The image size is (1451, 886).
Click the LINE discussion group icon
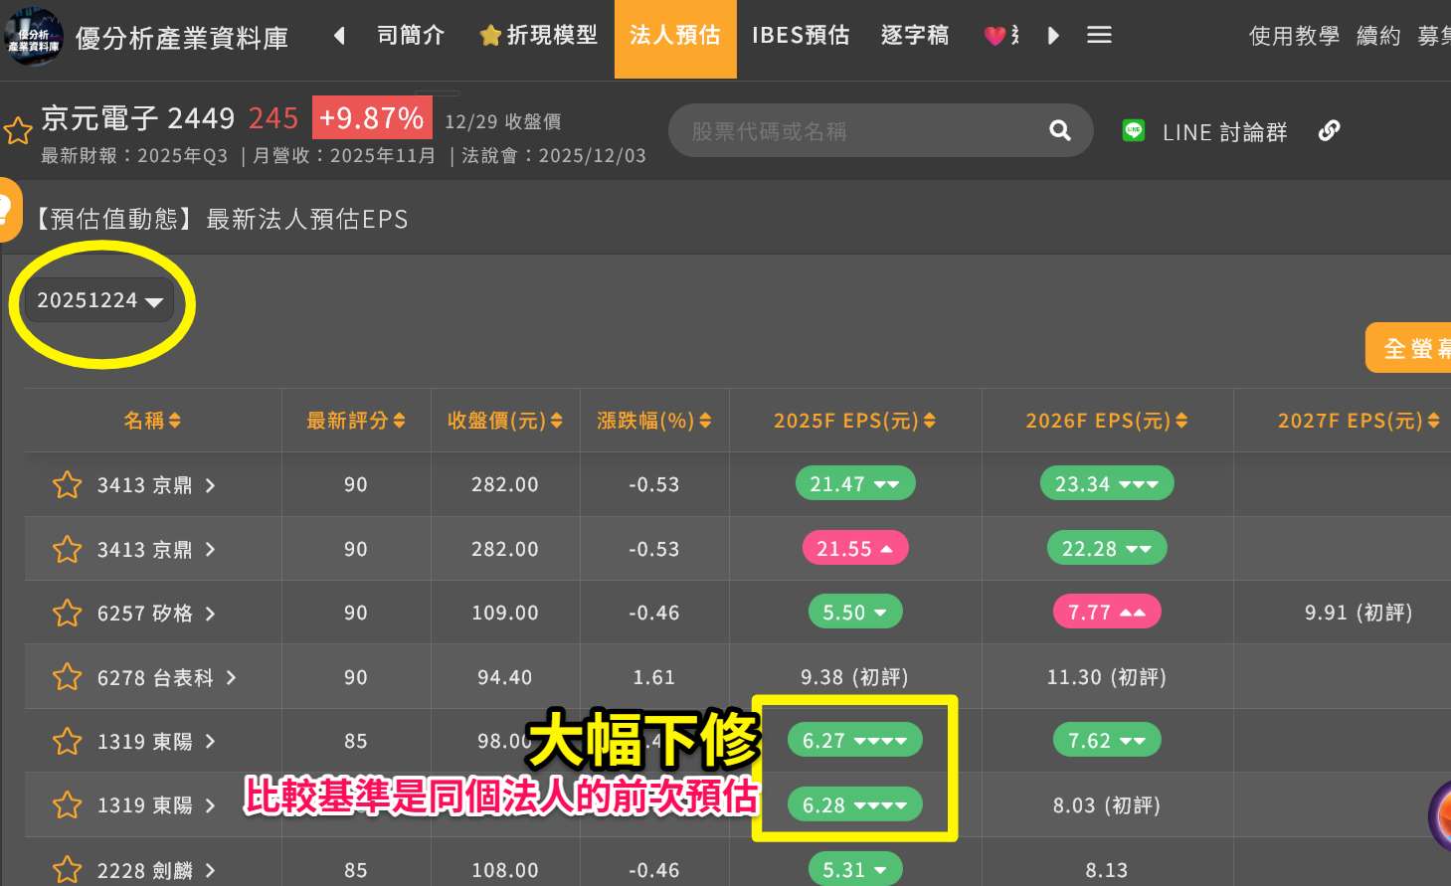(x=1134, y=131)
